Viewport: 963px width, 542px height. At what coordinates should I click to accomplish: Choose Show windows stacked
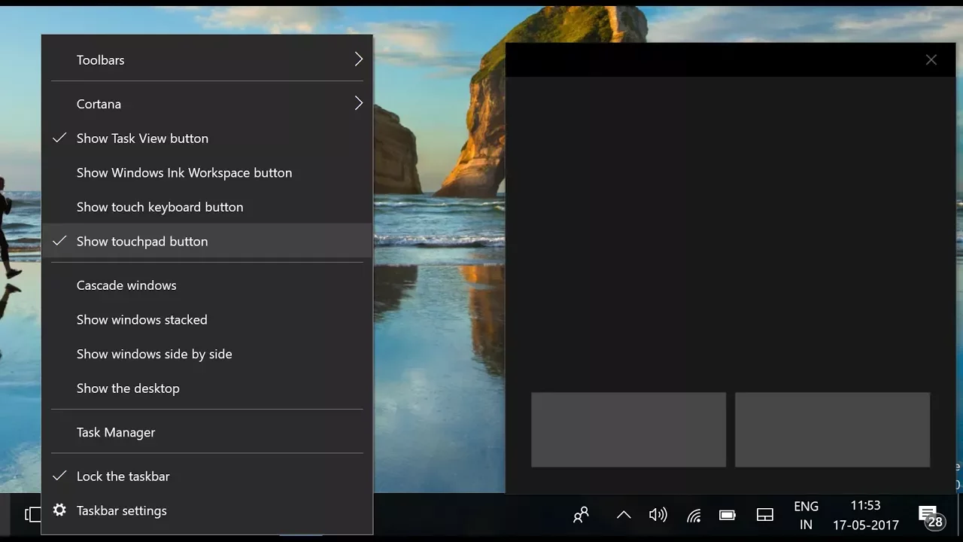[207, 320]
